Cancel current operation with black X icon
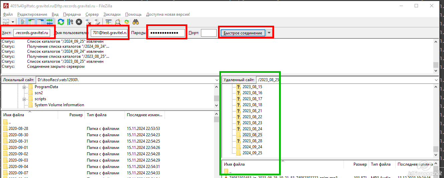Screen dimensions: 444x178 tap(79, 22)
